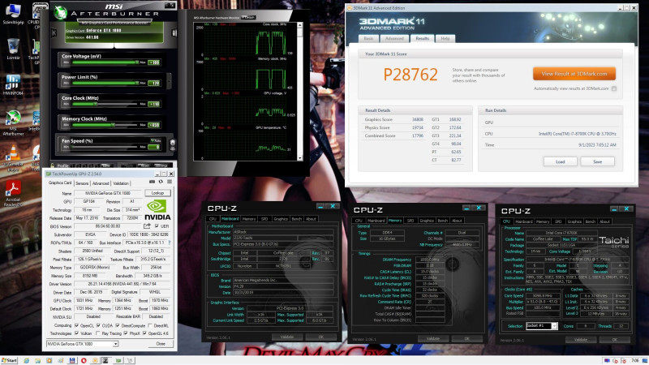Expand the Power Limit link arrow in Afterburner
The image size is (649, 365).
point(169,80)
